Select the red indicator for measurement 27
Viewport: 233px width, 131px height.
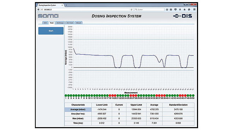[x=133, y=95]
